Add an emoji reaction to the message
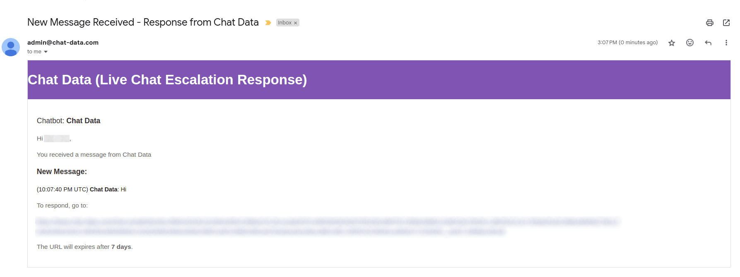The height and width of the screenshot is (277, 740). coord(689,43)
